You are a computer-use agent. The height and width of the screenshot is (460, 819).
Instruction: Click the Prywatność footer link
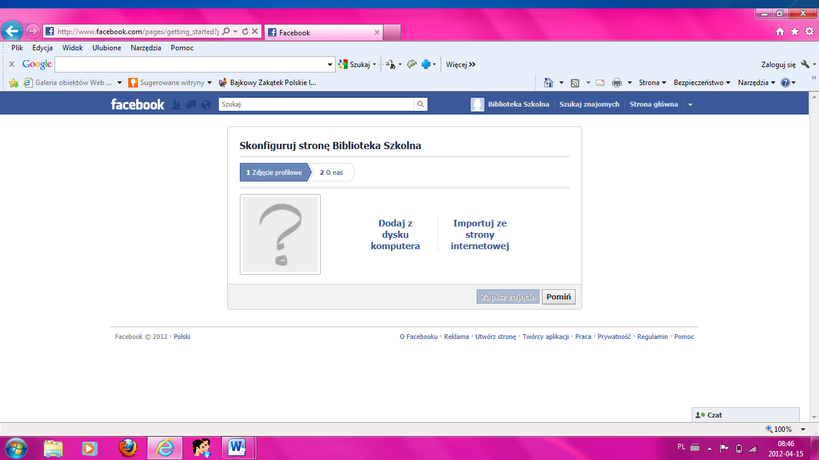pyautogui.click(x=614, y=337)
